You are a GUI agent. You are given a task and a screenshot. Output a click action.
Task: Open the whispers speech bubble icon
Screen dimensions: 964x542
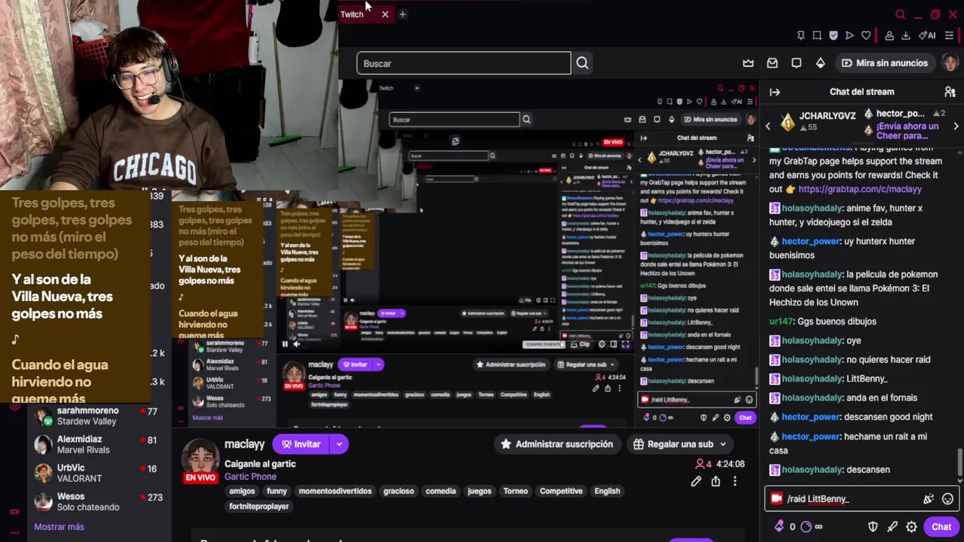[x=796, y=63]
